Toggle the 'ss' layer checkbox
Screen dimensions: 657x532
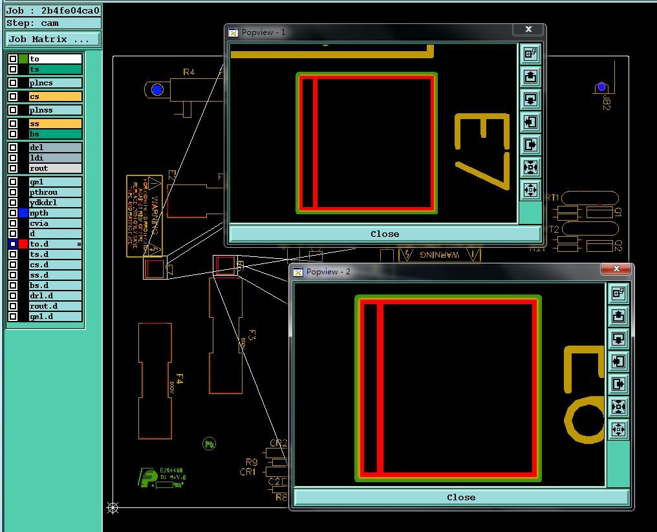13,124
